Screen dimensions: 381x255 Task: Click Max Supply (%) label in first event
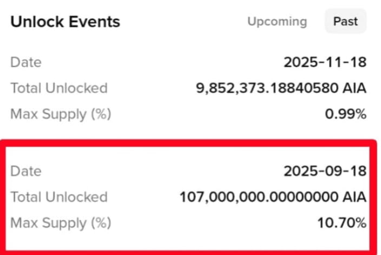point(61,115)
